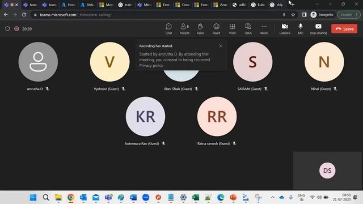Select SAIRAM guest avatar
Viewport: 363px width, 204px height.
click(253, 62)
